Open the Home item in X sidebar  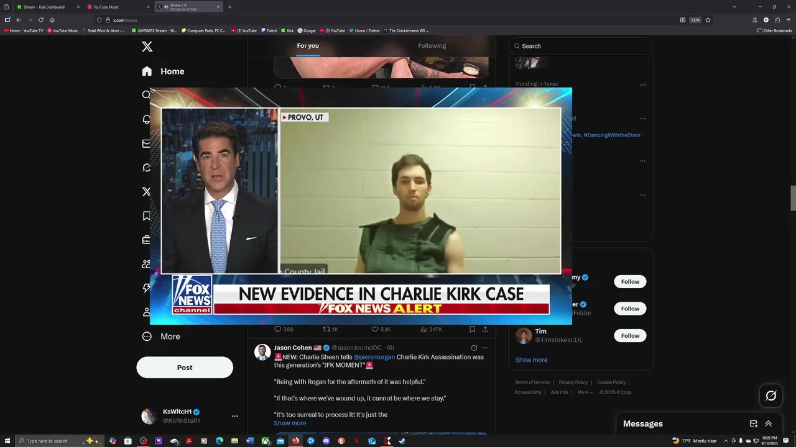click(x=163, y=71)
